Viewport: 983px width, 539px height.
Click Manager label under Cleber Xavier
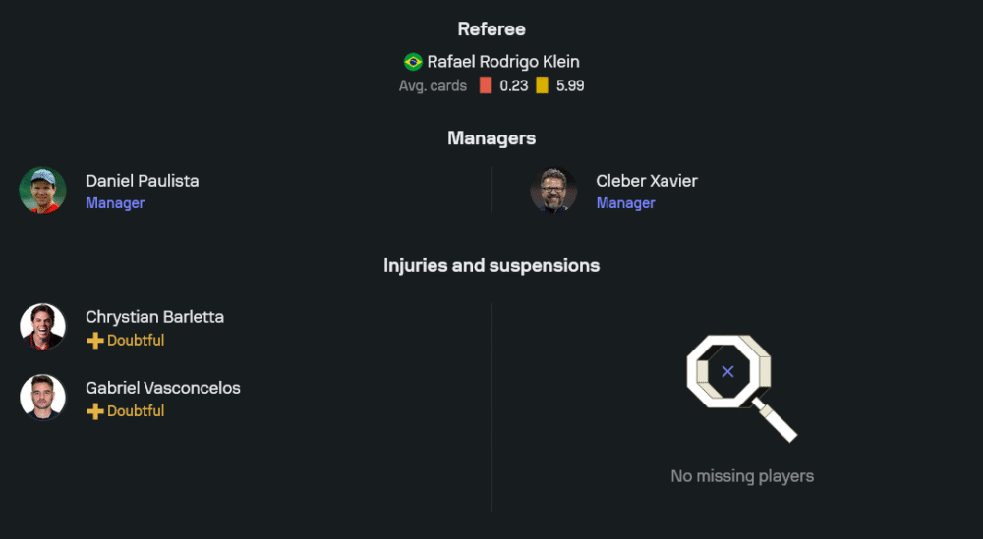pos(625,203)
